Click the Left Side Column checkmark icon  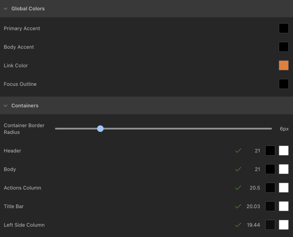[238, 225]
